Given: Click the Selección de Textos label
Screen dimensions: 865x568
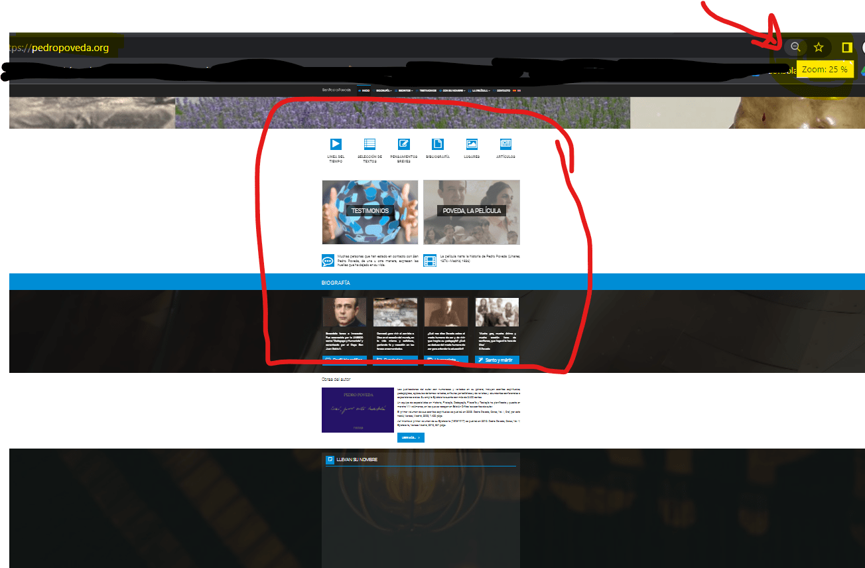Looking at the screenshot, I should (369, 159).
